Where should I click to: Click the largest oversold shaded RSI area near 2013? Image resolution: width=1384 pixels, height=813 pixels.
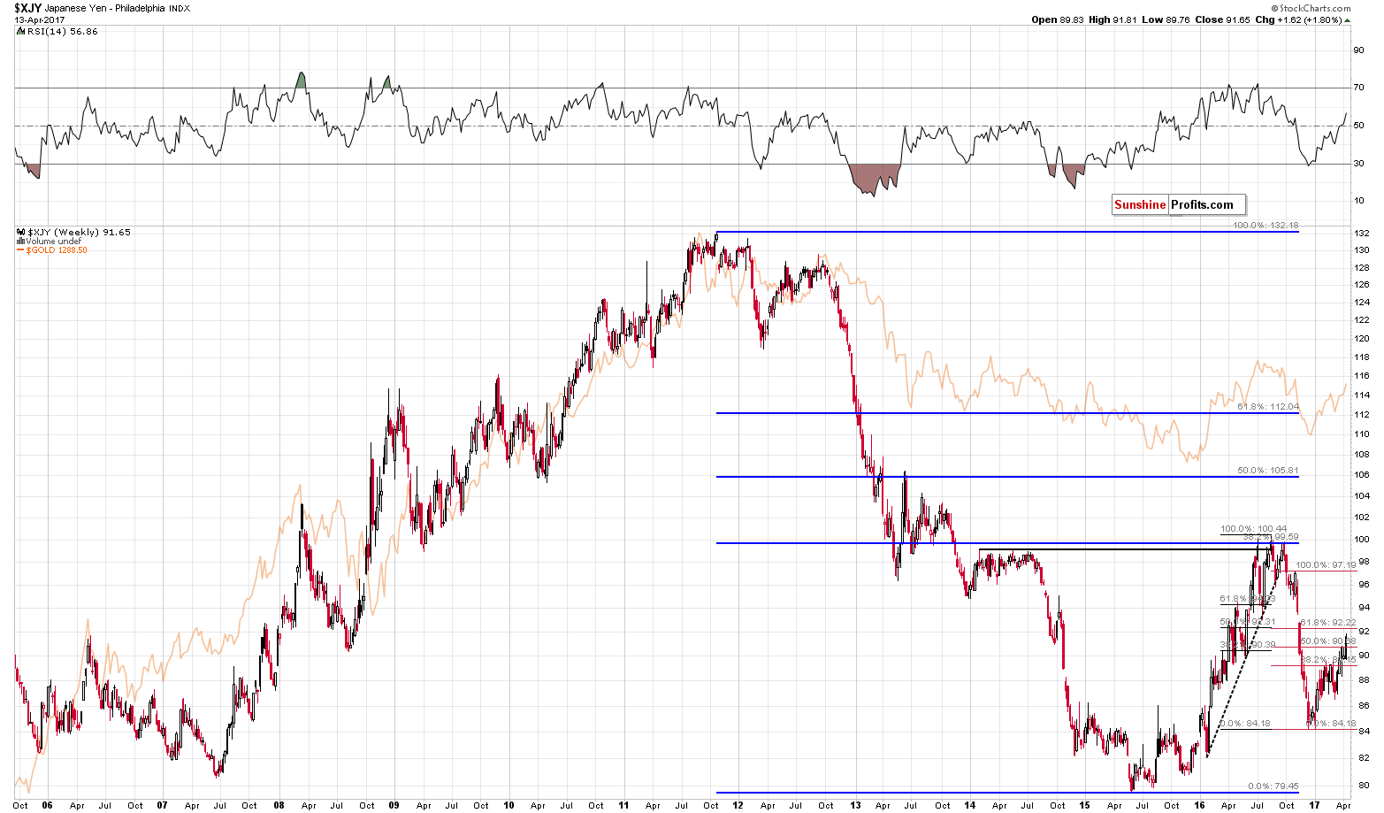click(x=873, y=177)
